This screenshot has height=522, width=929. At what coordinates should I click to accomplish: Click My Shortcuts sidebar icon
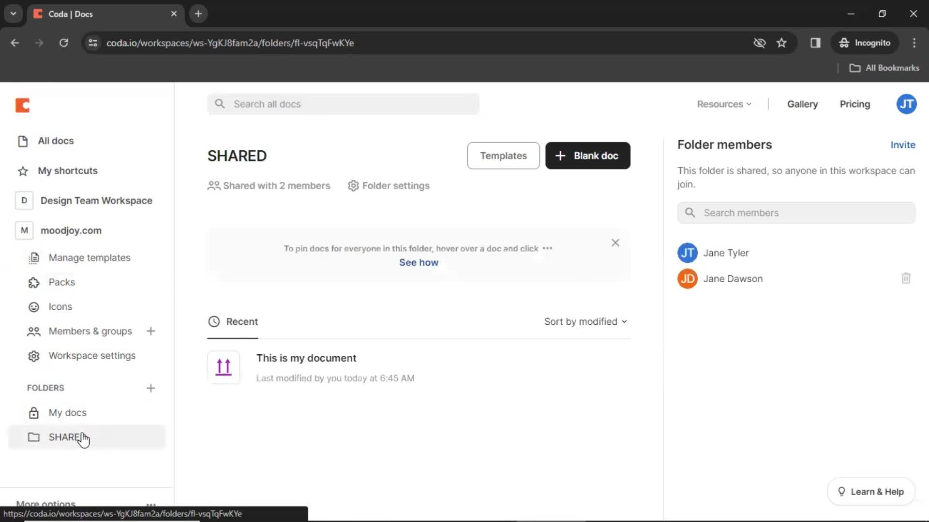(x=22, y=170)
